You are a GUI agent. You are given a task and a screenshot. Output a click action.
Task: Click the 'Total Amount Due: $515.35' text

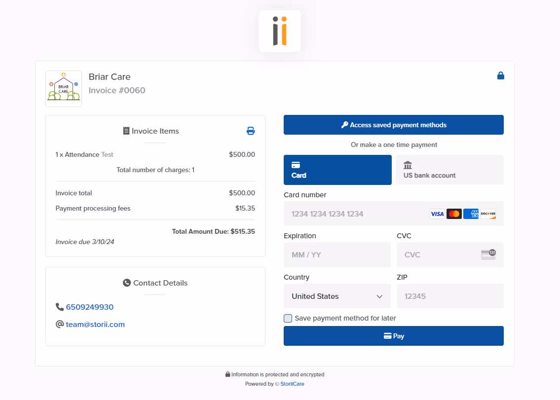pos(214,231)
